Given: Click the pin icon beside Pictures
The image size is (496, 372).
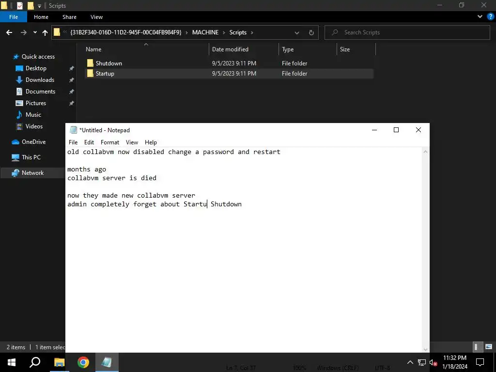Looking at the screenshot, I should pyautogui.click(x=72, y=103).
